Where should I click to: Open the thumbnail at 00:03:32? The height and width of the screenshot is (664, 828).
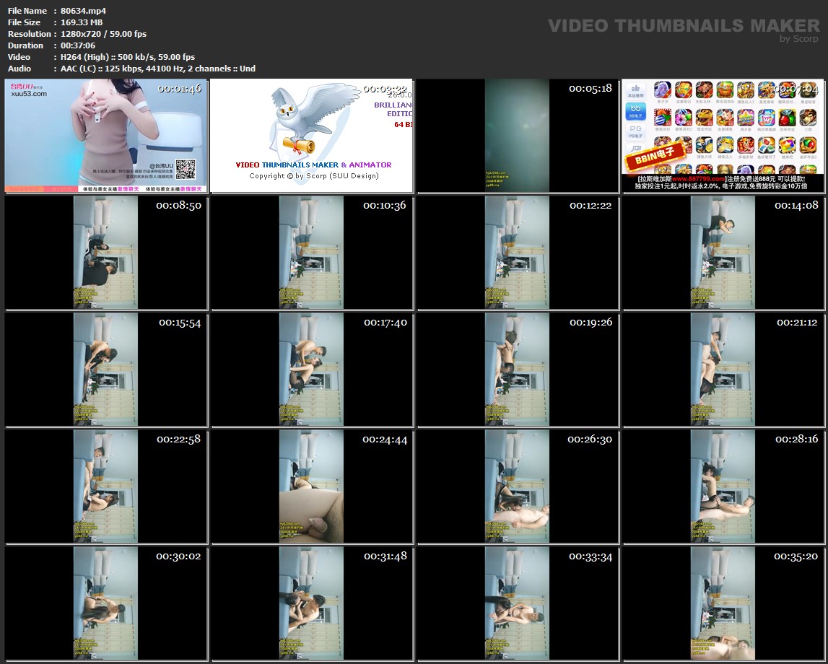pyautogui.click(x=311, y=136)
